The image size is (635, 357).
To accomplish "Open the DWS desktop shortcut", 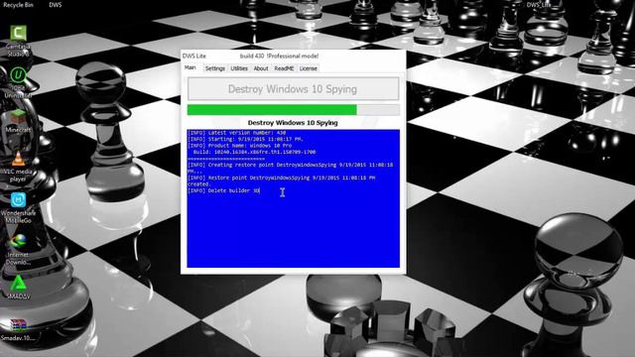I will [56, 5].
